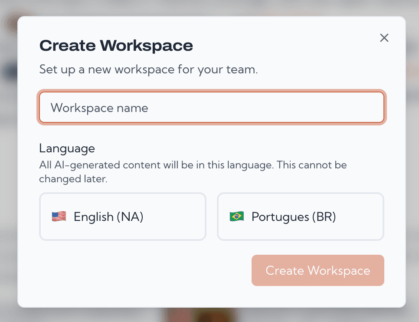The height and width of the screenshot is (322, 419).
Task: Click the Workspace name input field
Action: coord(212,108)
